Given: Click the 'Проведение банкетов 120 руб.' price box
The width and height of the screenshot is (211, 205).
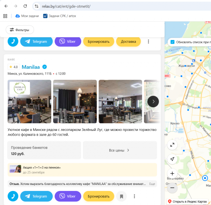Looking at the screenshot, I should click(x=44, y=150).
